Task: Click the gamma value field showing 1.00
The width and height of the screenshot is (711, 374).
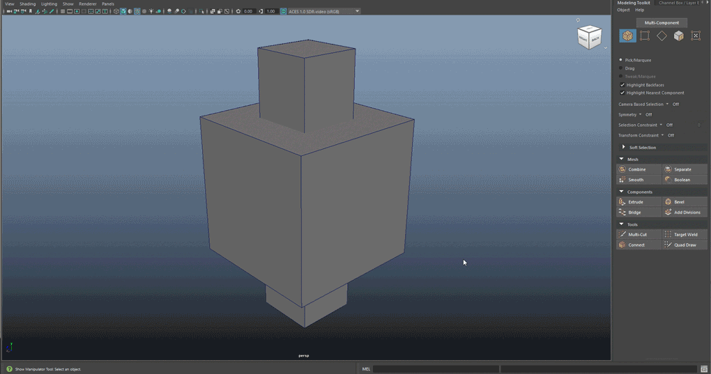Action: point(271,11)
